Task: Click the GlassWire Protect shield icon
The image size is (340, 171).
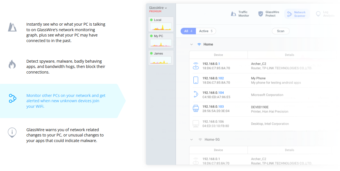Action: click(261, 14)
